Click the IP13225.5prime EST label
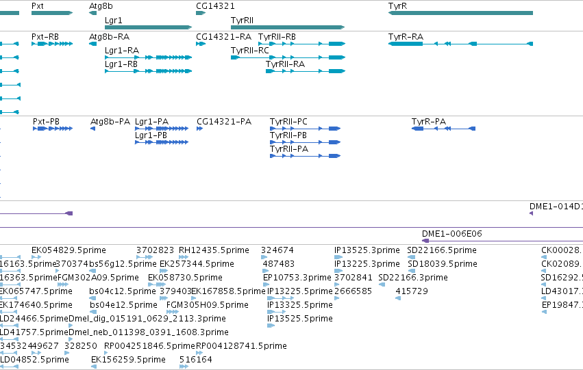The image size is (583, 370). point(299,291)
